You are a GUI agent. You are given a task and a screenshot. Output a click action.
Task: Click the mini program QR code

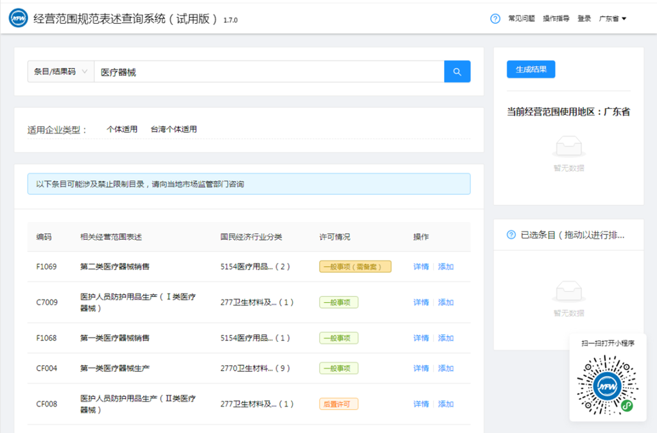tap(608, 386)
